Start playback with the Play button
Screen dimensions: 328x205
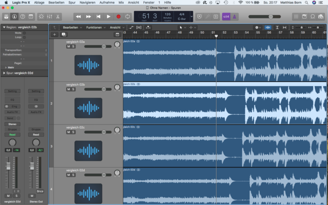pos(108,17)
